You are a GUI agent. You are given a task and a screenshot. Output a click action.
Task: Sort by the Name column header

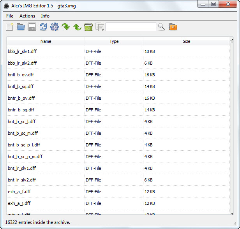point(46,41)
